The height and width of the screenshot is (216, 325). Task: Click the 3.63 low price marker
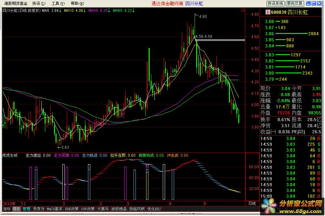(x=65, y=147)
